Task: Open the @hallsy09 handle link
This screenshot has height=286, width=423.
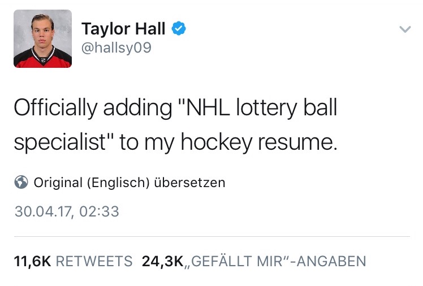Action: coord(116,49)
